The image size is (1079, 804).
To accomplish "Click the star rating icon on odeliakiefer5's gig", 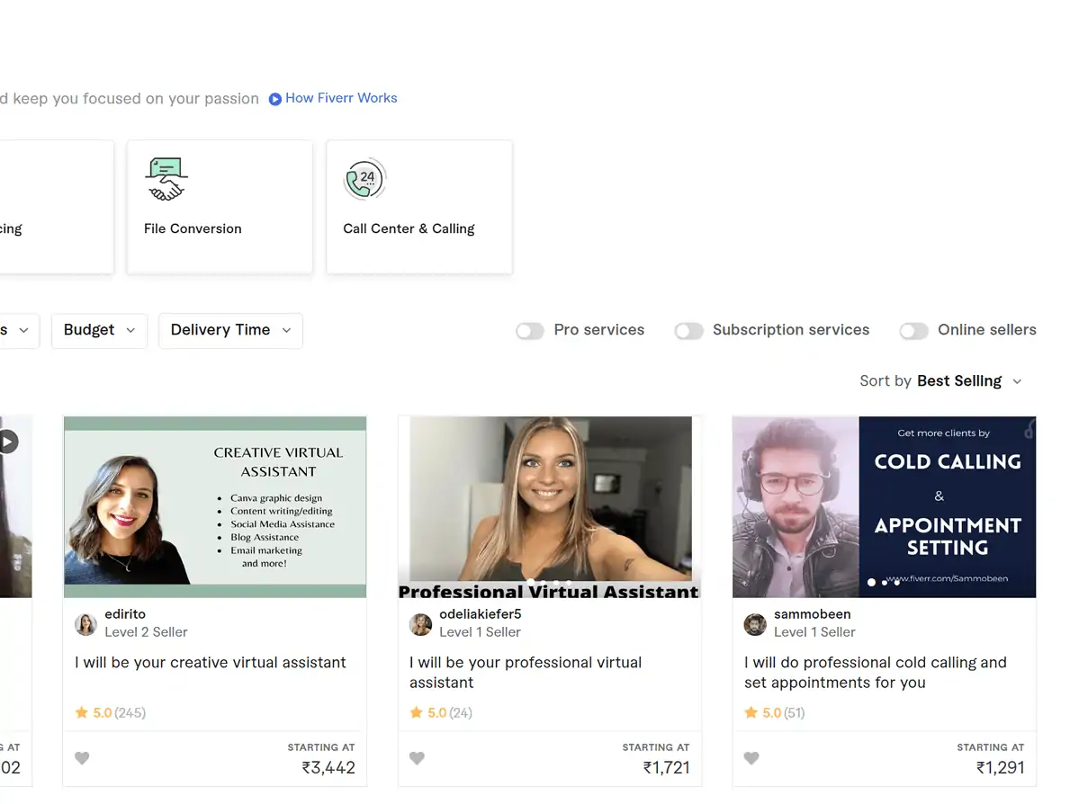I will [417, 712].
